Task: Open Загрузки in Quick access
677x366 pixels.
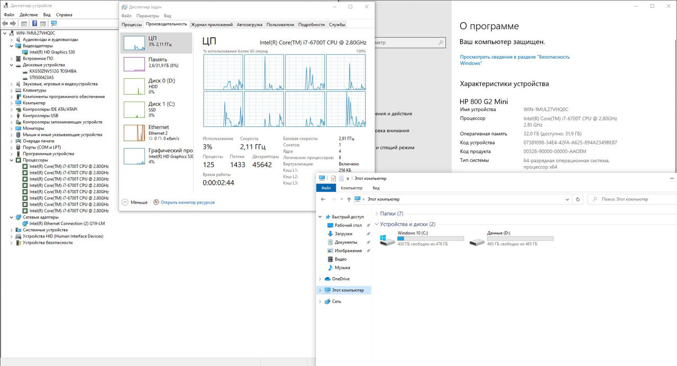Action: coord(343,234)
